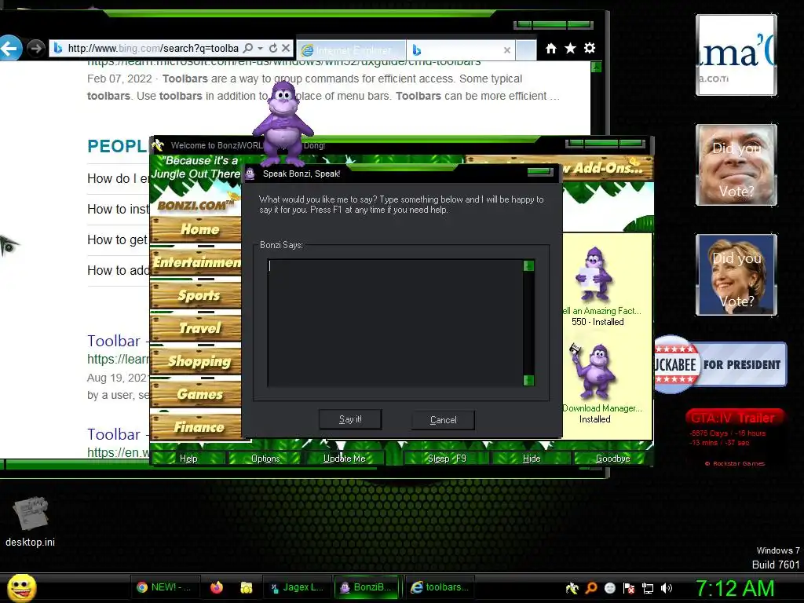Click the round white tray icon
The height and width of the screenshot is (603, 804).
pos(609,588)
